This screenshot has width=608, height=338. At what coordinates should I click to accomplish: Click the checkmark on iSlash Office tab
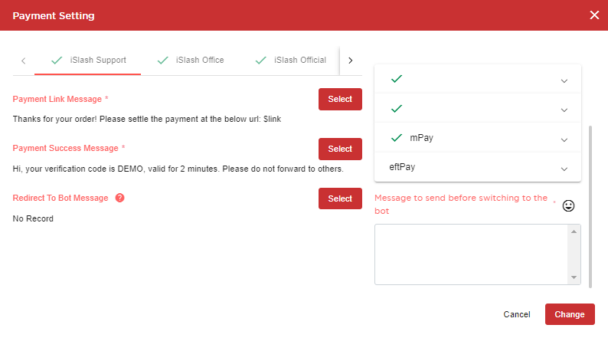tap(162, 60)
